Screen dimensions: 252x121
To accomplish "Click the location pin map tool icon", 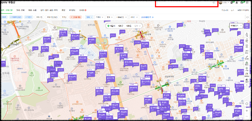I will [247, 69].
